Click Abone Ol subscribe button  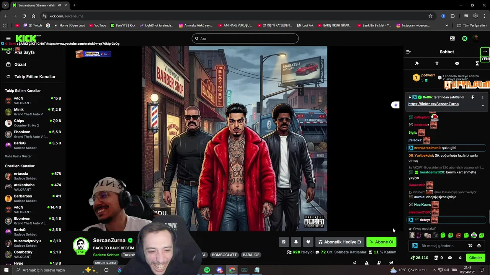(381, 242)
